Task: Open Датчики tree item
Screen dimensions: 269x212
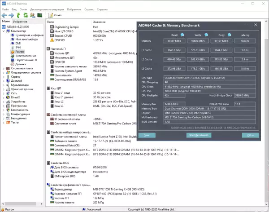Action: tap(21, 64)
